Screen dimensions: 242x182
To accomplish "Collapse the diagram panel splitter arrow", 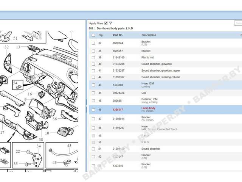I will click(x=86, y=106).
